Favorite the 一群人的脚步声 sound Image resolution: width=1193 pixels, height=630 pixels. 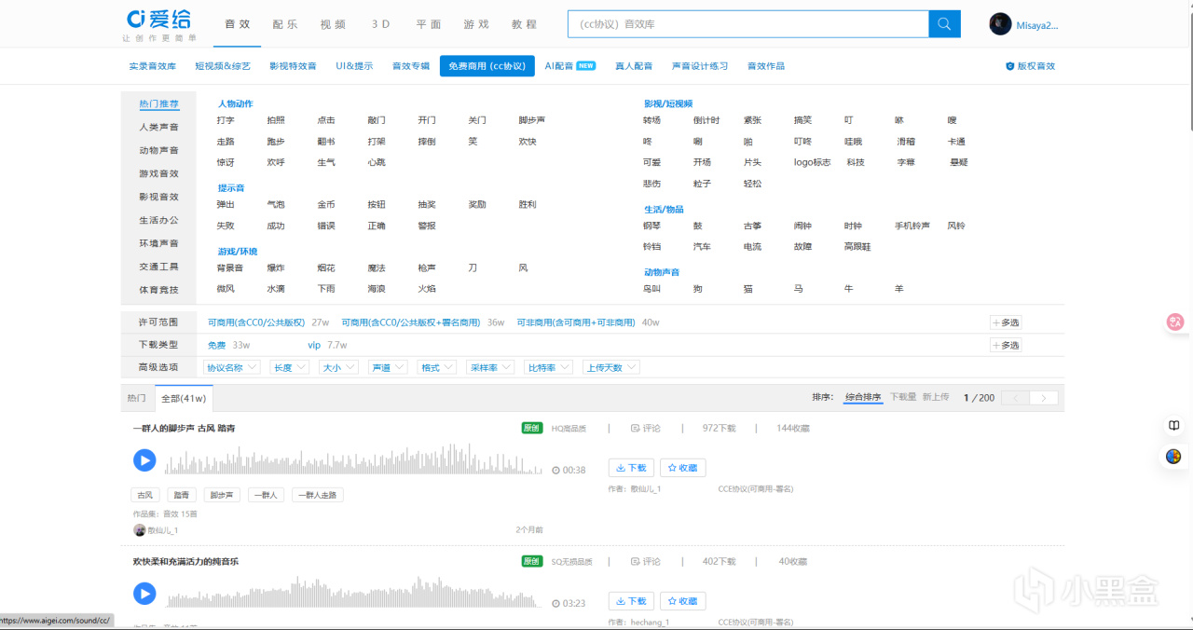(x=682, y=468)
